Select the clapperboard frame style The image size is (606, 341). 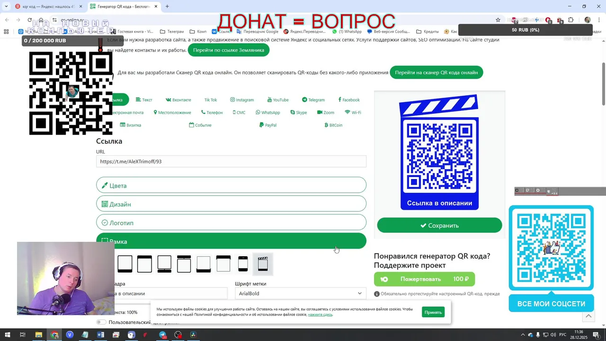point(263,264)
